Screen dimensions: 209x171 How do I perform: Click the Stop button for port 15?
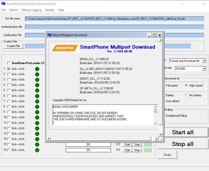click(137, 144)
